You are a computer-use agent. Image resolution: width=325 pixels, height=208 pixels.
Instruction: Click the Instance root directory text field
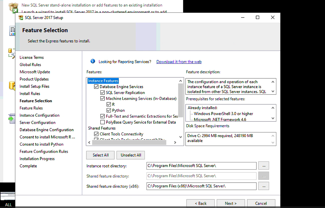(x=201, y=166)
